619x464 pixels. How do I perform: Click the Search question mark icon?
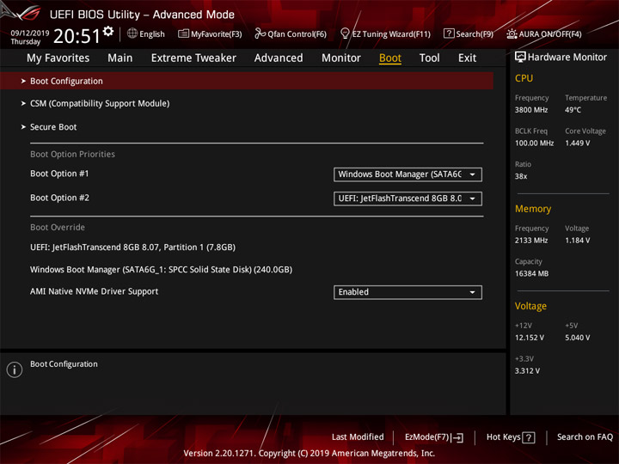(449, 34)
